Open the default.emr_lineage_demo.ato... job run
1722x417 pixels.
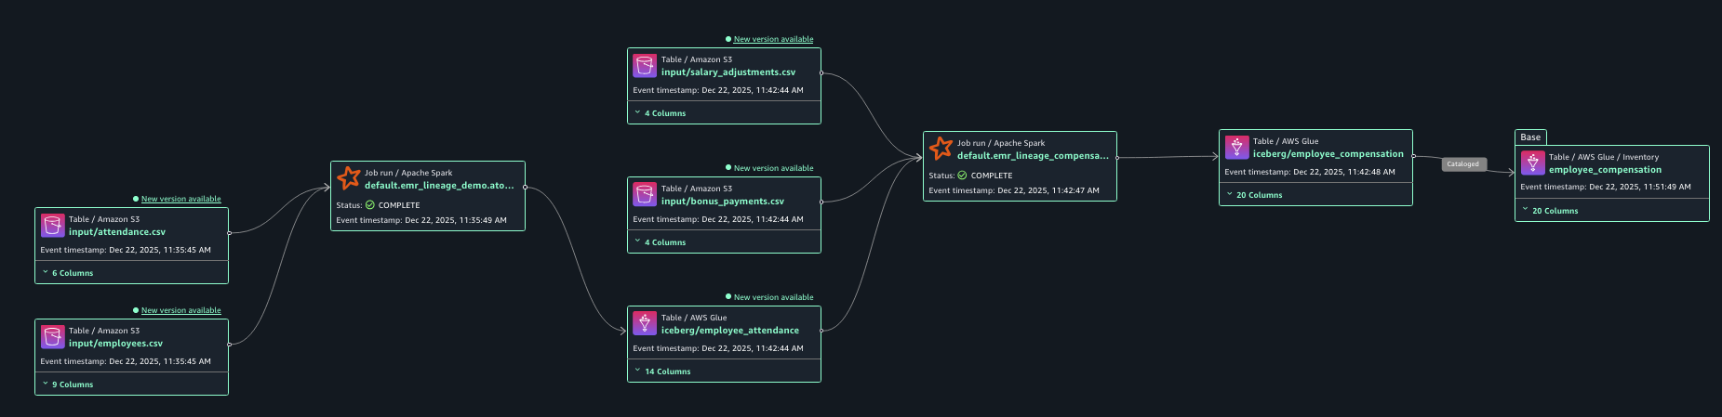[439, 186]
